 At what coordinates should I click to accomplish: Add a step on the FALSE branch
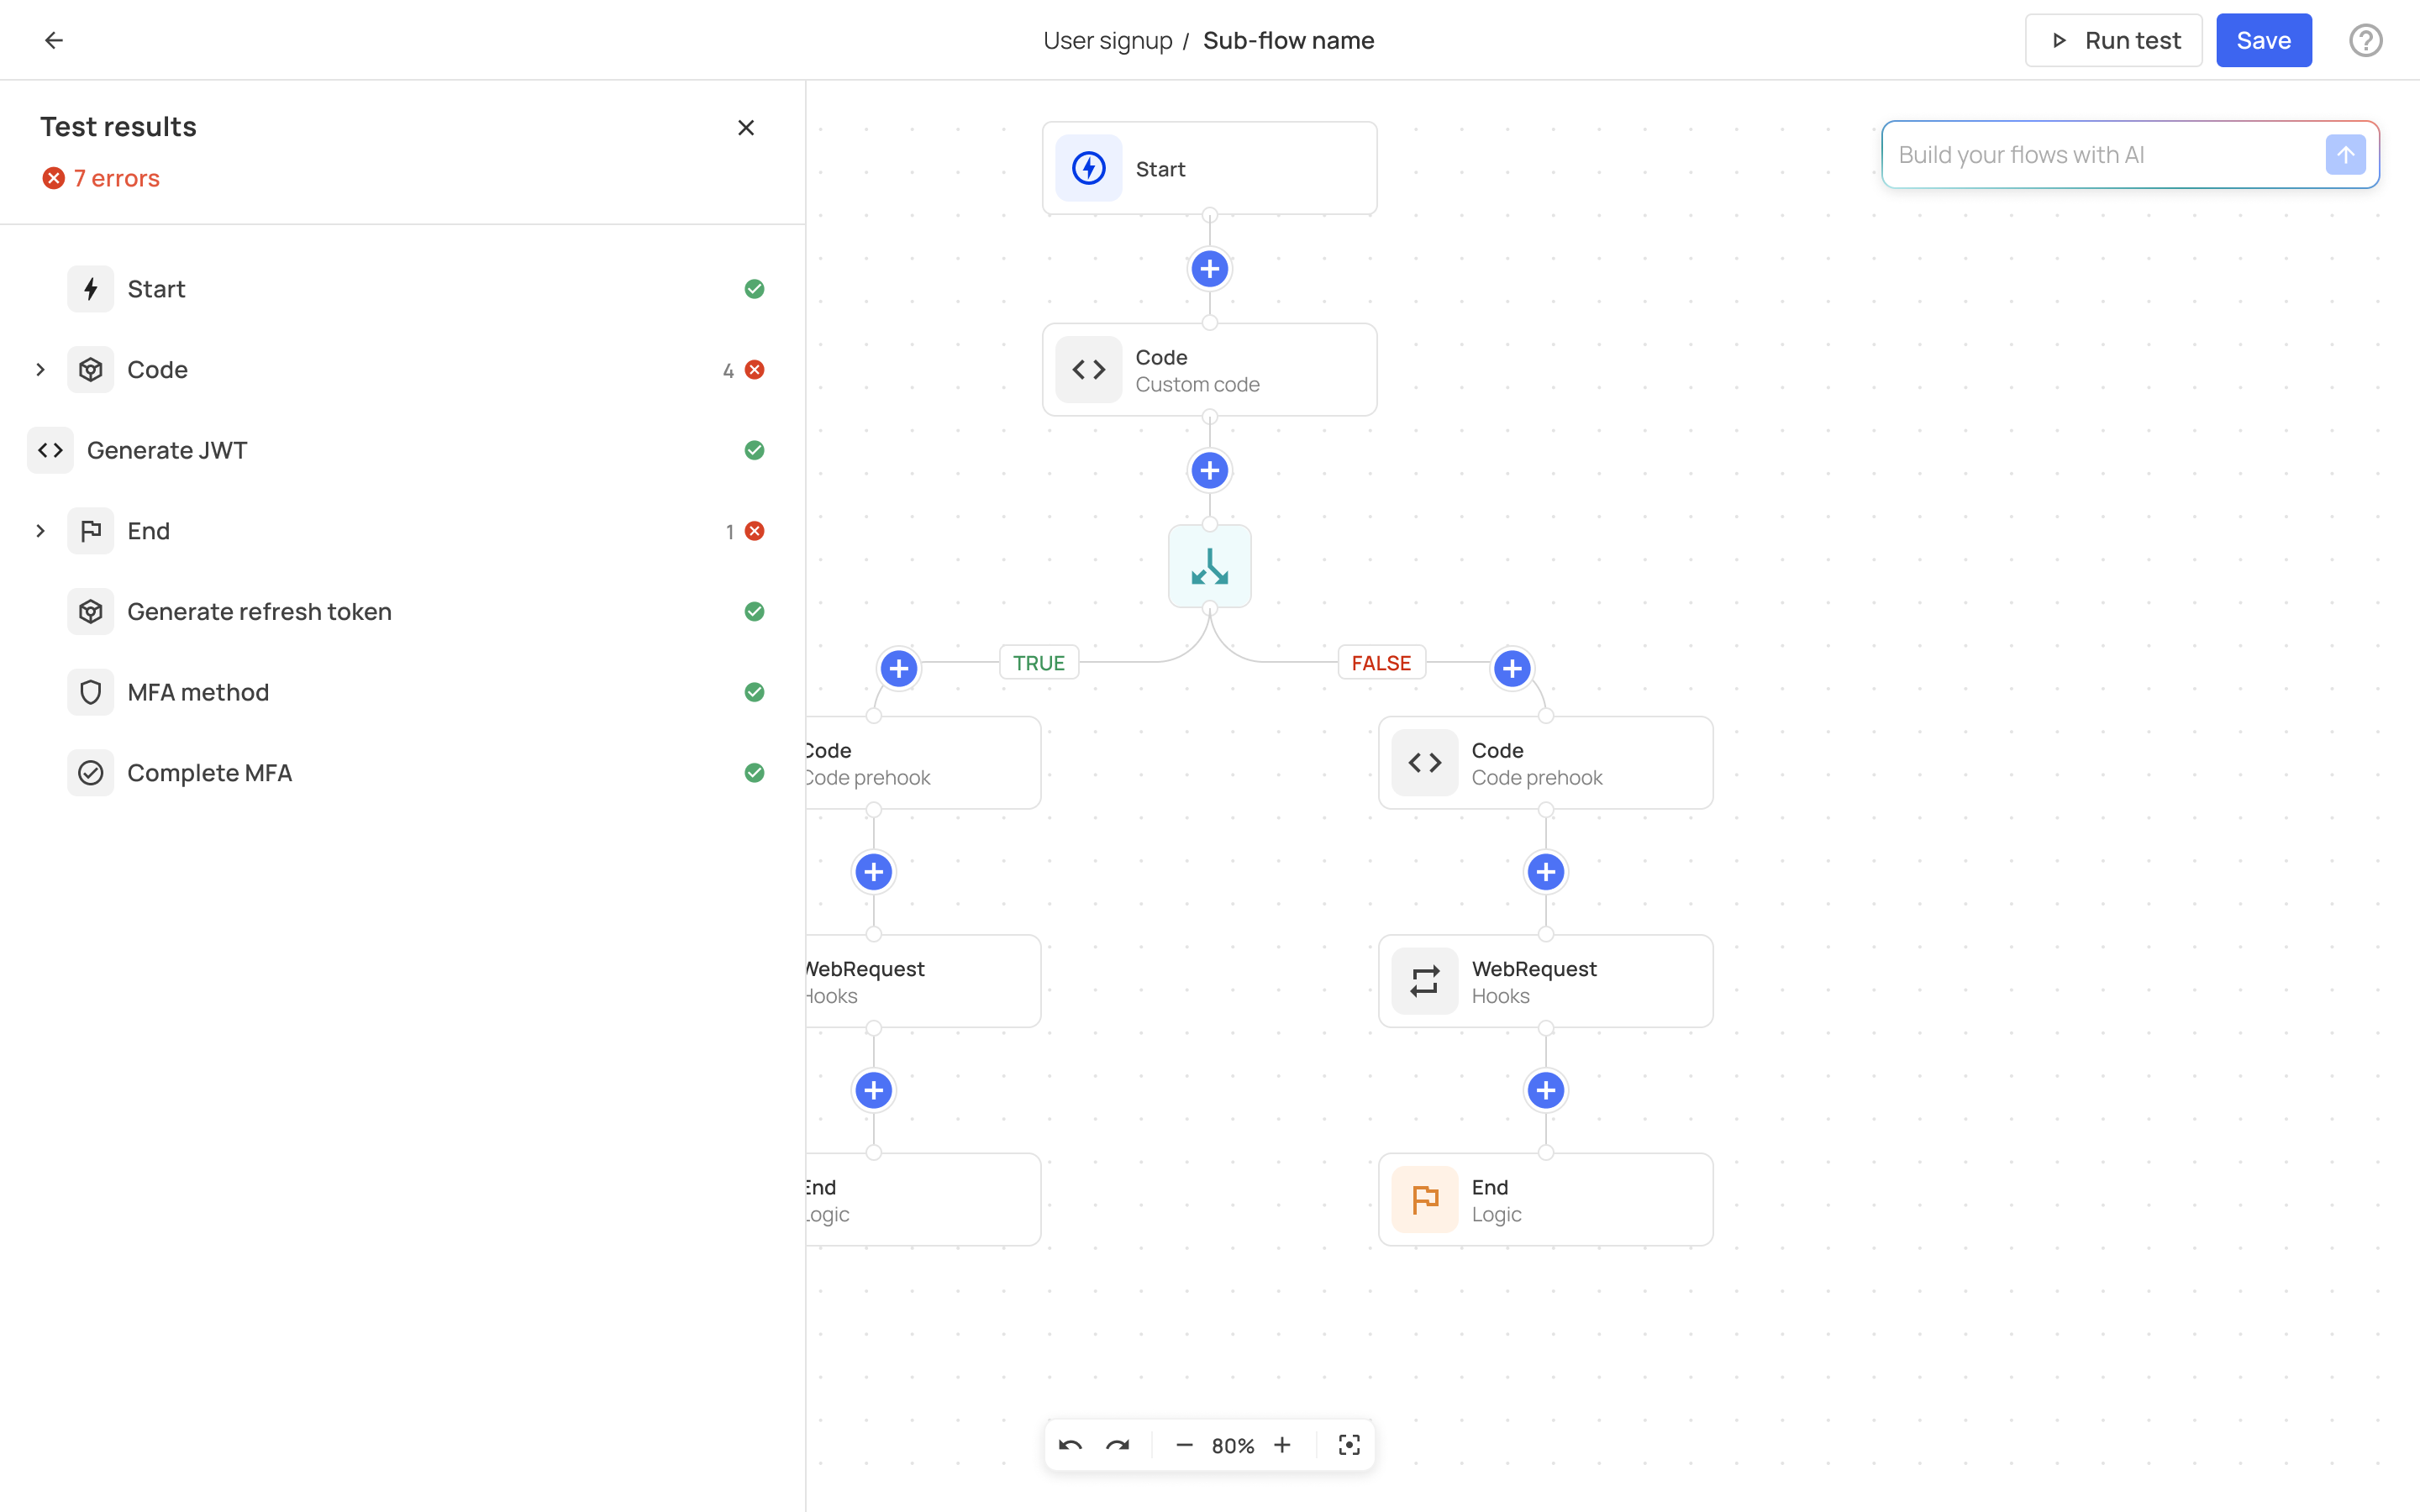1512,668
